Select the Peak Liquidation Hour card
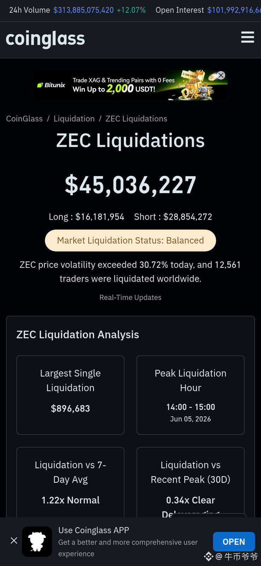This screenshot has width=261, height=566. (x=191, y=395)
